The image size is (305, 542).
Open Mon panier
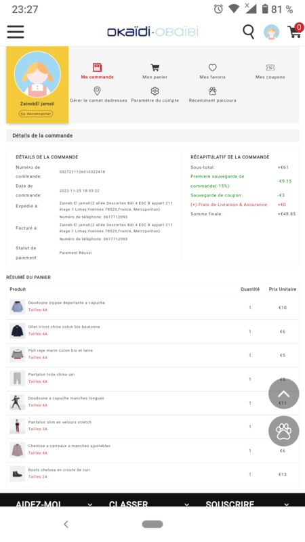[155, 71]
